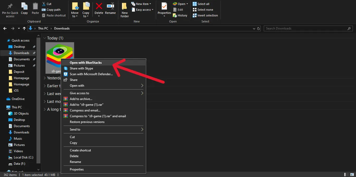Open the Send to menu entry
The height and width of the screenshot is (177, 356).
click(75, 129)
